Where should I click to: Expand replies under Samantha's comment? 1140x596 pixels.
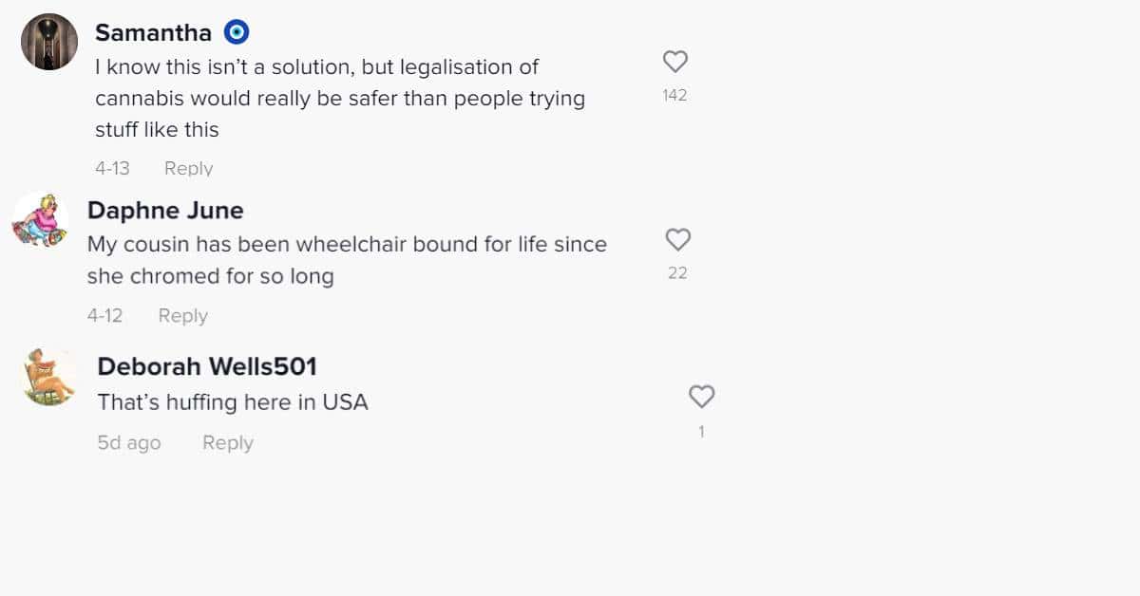click(188, 168)
